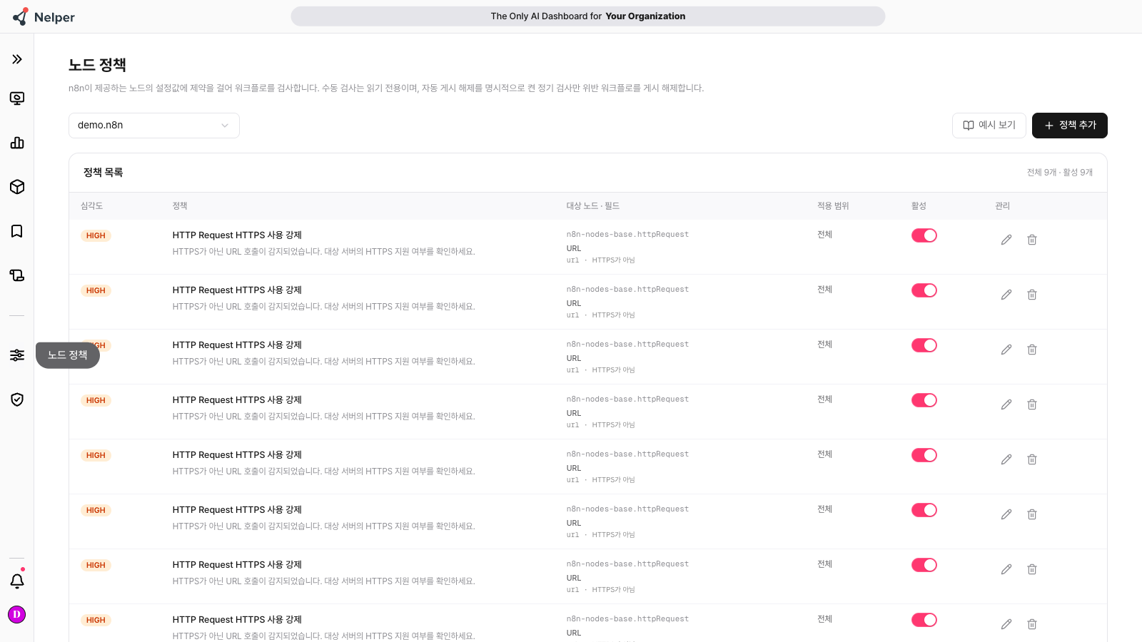Open the monitor dashboard sidebar icon
The height and width of the screenshot is (642, 1142).
(x=17, y=98)
